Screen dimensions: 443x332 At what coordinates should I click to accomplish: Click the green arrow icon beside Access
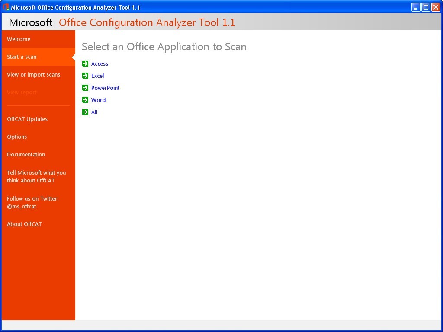pos(85,64)
